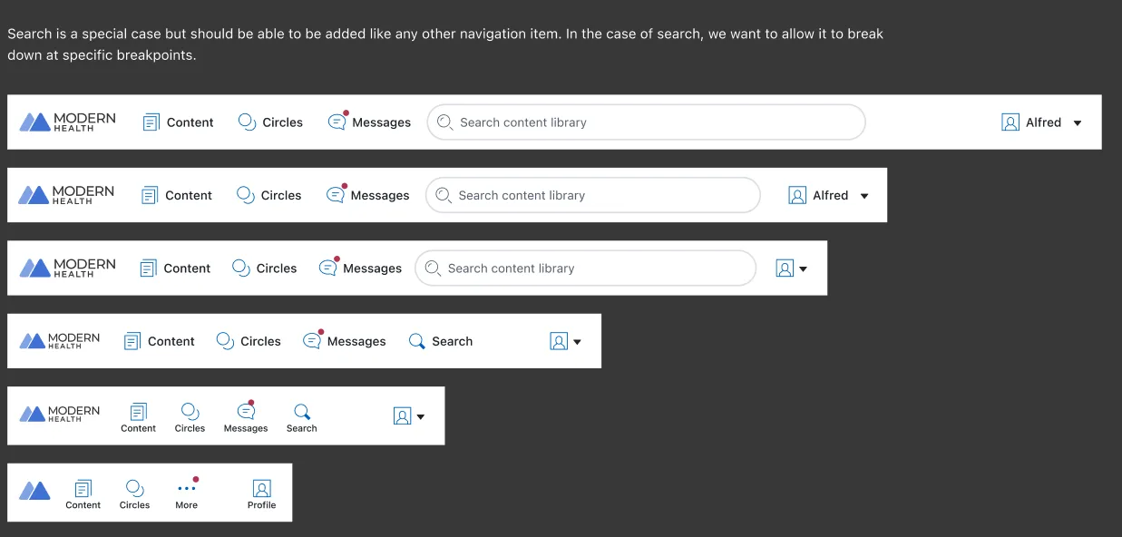Open the Circles item in the third navbar
1122x537 pixels.
pyautogui.click(x=265, y=268)
